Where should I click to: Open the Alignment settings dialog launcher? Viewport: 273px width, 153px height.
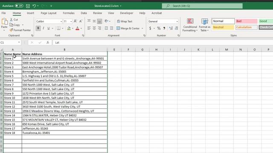coord(144,35)
